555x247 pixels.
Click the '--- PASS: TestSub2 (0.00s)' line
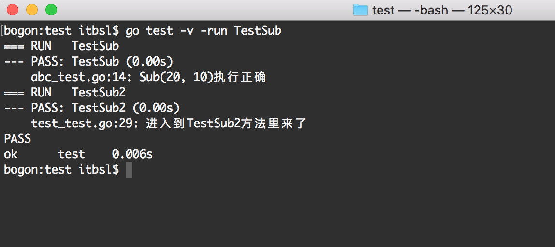click(x=92, y=108)
